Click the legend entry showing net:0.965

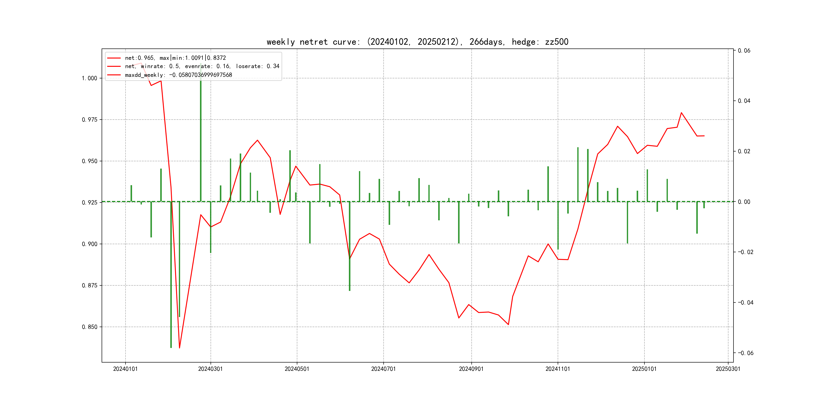coord(175,58)
